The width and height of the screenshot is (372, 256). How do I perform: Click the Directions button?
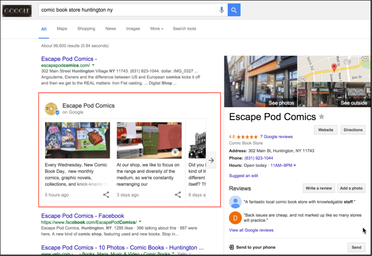pos(353,130)
